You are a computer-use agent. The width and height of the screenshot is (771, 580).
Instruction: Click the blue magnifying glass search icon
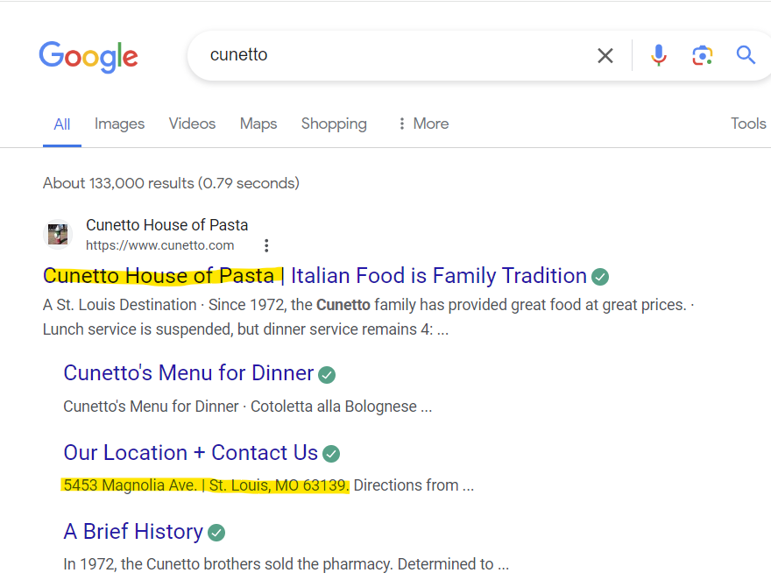pos(746,55)
